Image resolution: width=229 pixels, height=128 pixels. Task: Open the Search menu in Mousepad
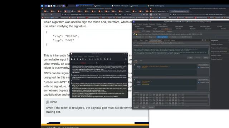tap(80, 56)
